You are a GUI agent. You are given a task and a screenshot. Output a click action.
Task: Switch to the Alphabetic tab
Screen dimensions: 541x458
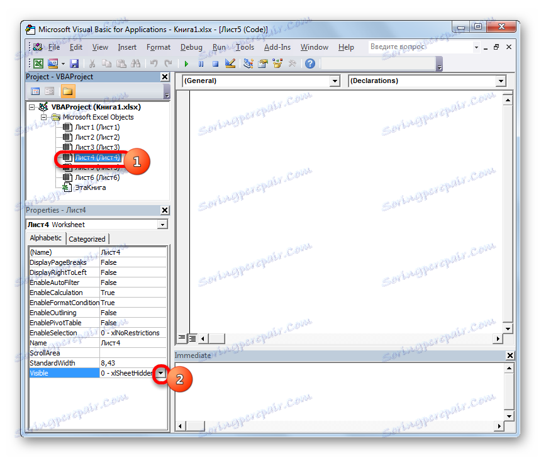pos(45,238)
